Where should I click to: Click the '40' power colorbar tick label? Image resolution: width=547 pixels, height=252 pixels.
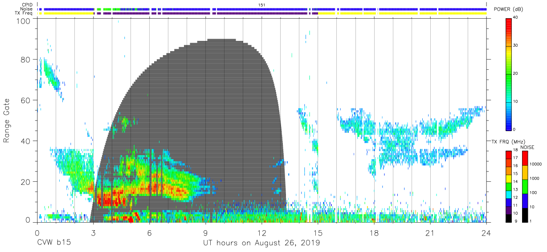[516, 18]
